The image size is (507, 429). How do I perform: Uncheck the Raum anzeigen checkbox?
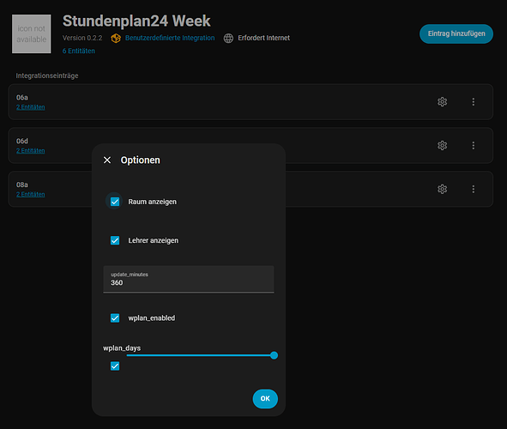pos(115,202)
